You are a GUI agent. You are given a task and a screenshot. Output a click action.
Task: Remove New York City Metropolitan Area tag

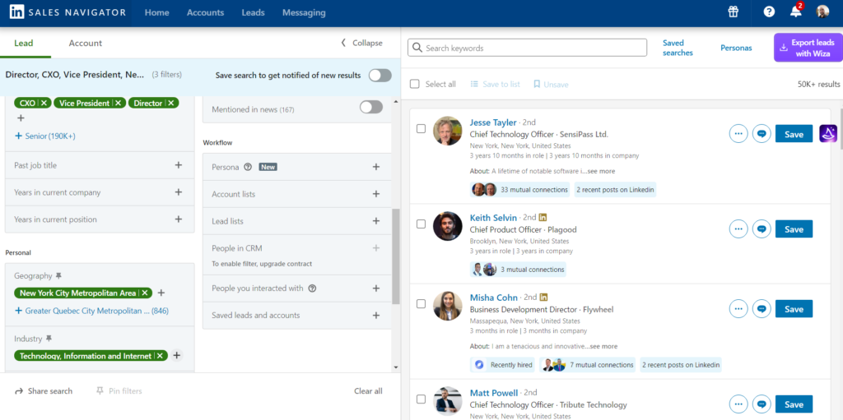pyautogui.click(x=145, y=293)
